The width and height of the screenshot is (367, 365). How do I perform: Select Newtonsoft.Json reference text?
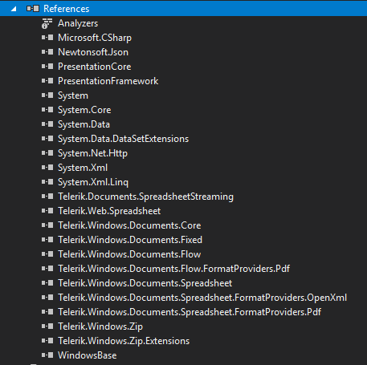tap(93, 52)
